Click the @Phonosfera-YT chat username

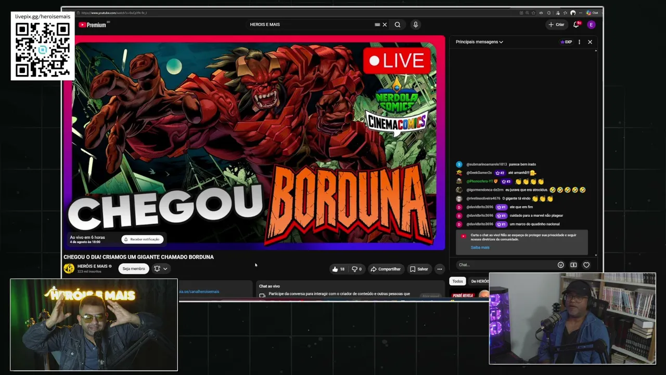pyautogui.click(x=480, y=181)
